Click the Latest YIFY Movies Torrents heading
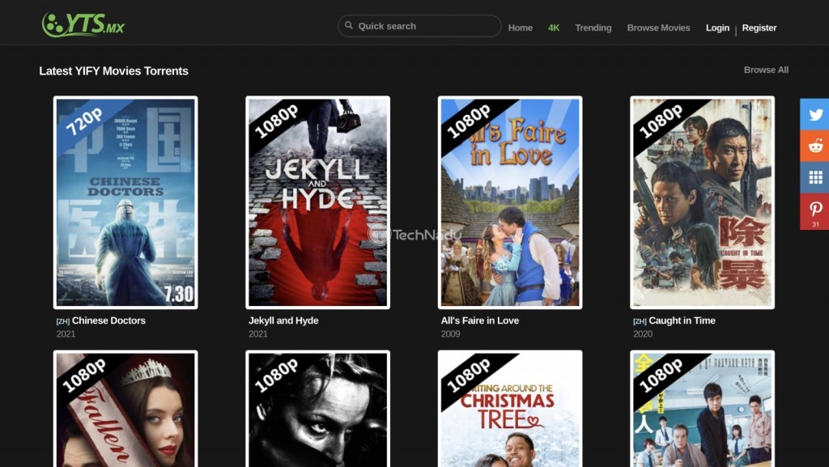 113,70
